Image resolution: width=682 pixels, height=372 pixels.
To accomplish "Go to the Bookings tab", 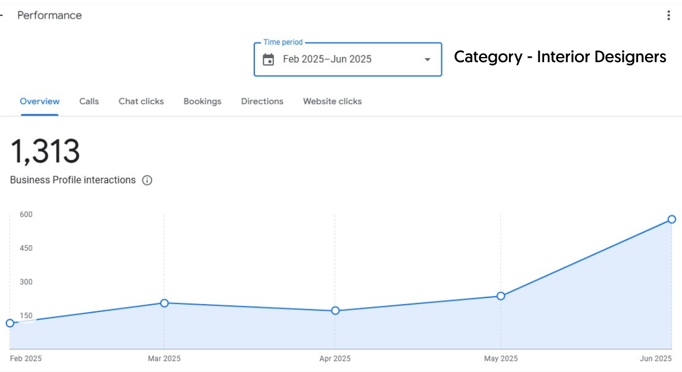I will click(x=202, y=102).
